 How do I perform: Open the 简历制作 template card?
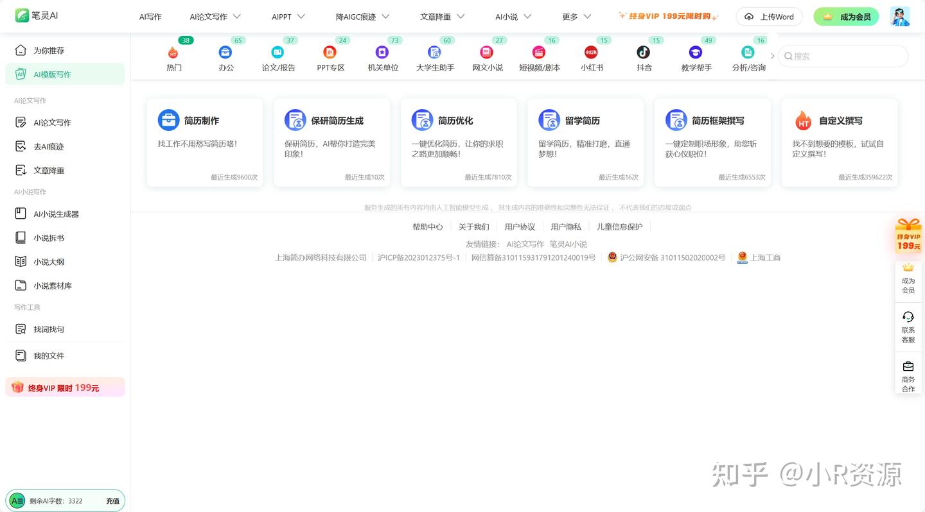click(x=205, y=142)
